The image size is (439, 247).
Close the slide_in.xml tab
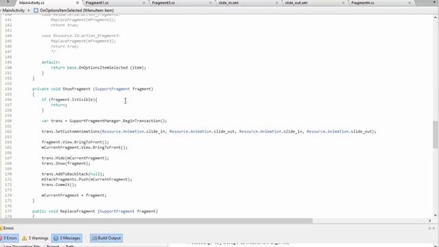[276, 3]
